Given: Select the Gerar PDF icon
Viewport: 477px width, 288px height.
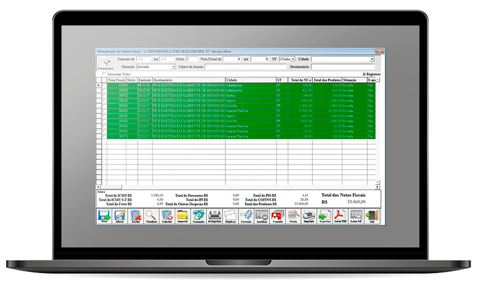Looking at the screenshot, I should point(340,216).
